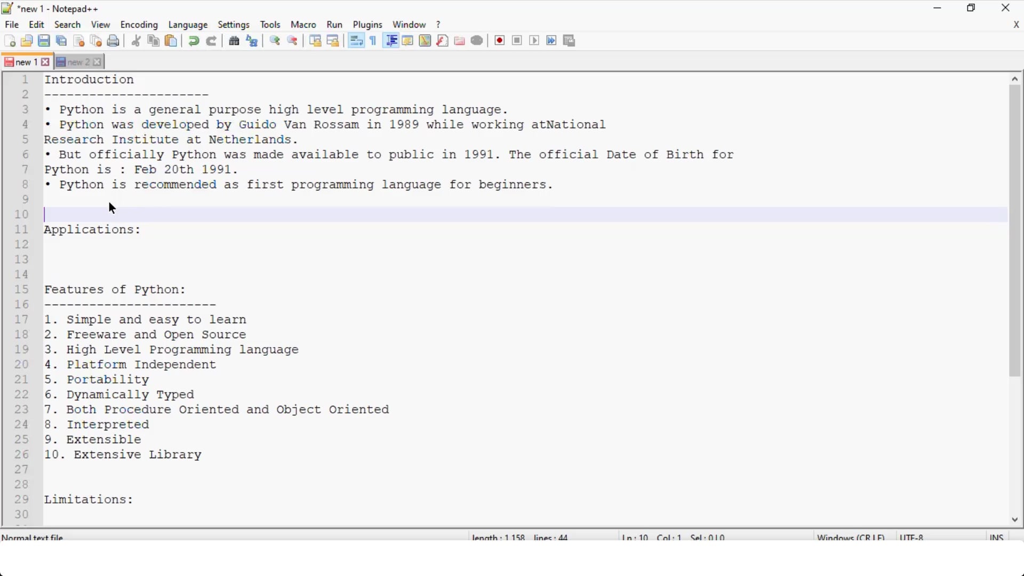Screen dimensions: 1024x576
Task: Click the Print icon
Action: [x=114, y=41]
